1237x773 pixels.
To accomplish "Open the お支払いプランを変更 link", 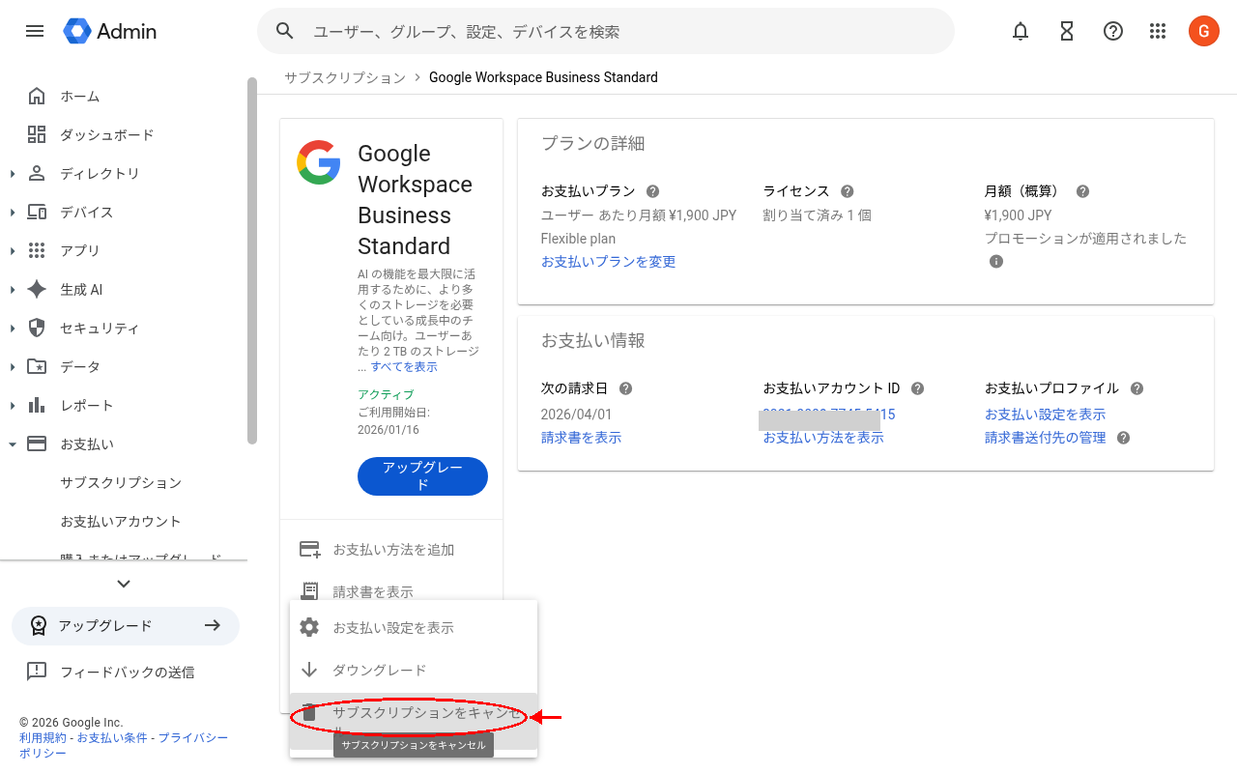I will (608, 261).
